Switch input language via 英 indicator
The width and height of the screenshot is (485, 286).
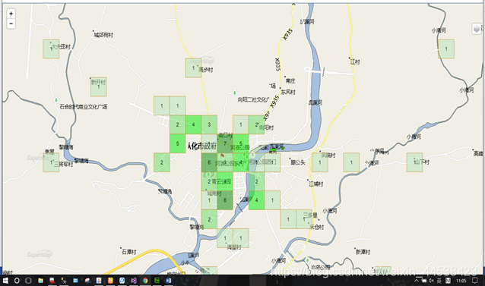click(x=439, y=281)
